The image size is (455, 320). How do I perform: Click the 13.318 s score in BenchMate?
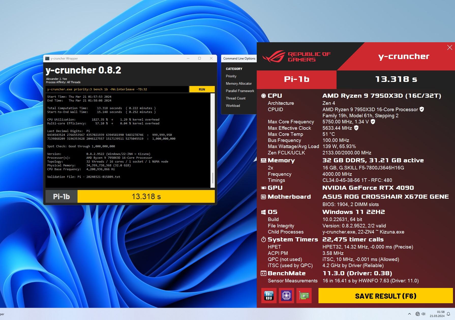coord(396,80)
